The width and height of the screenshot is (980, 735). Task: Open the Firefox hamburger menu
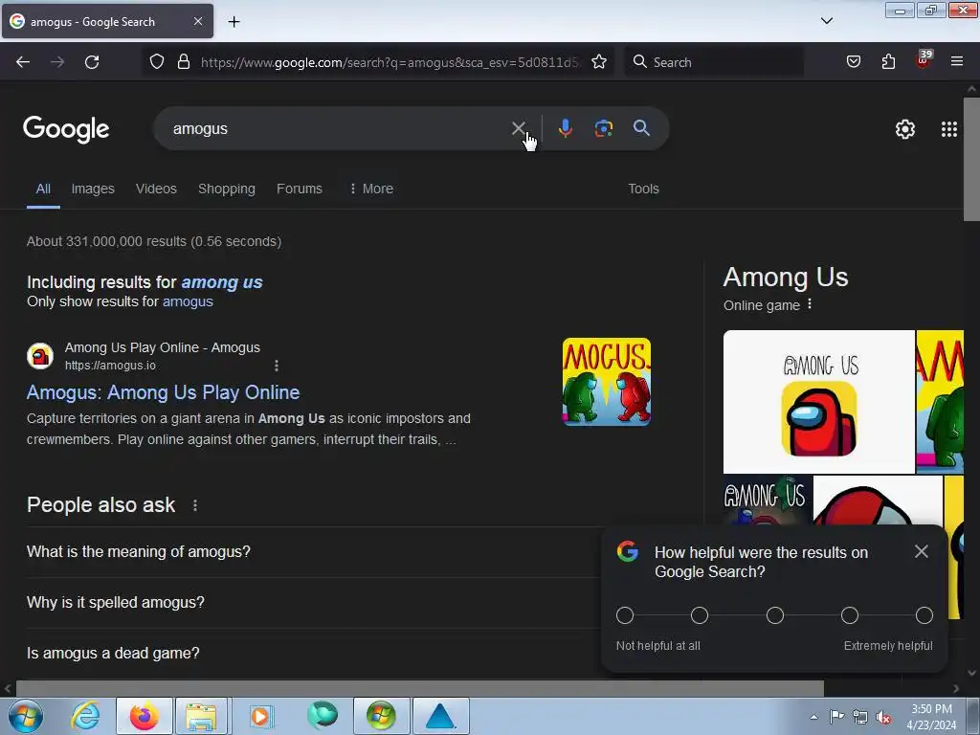click(x=957, y=61)
